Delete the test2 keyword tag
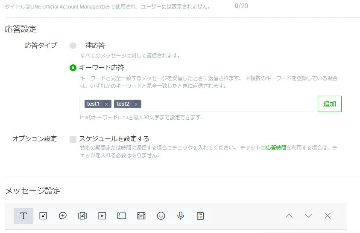This screenshot has width=360, height=233. click(136, 104)
